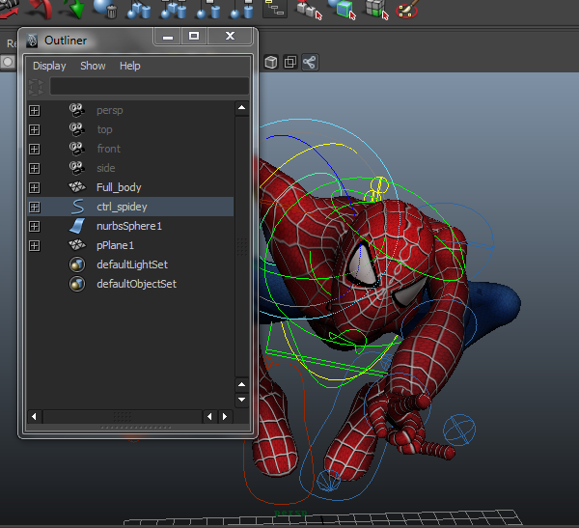The width and height of the screenshot is (579, 528).
Task: Click the sphere with trash can icon
Action: 105,9
